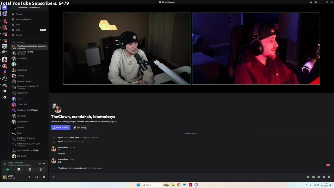Screen dimensions: 334x188
Task: Open Flow direct message
Action: pyautogui.click(x=29, y=133)
